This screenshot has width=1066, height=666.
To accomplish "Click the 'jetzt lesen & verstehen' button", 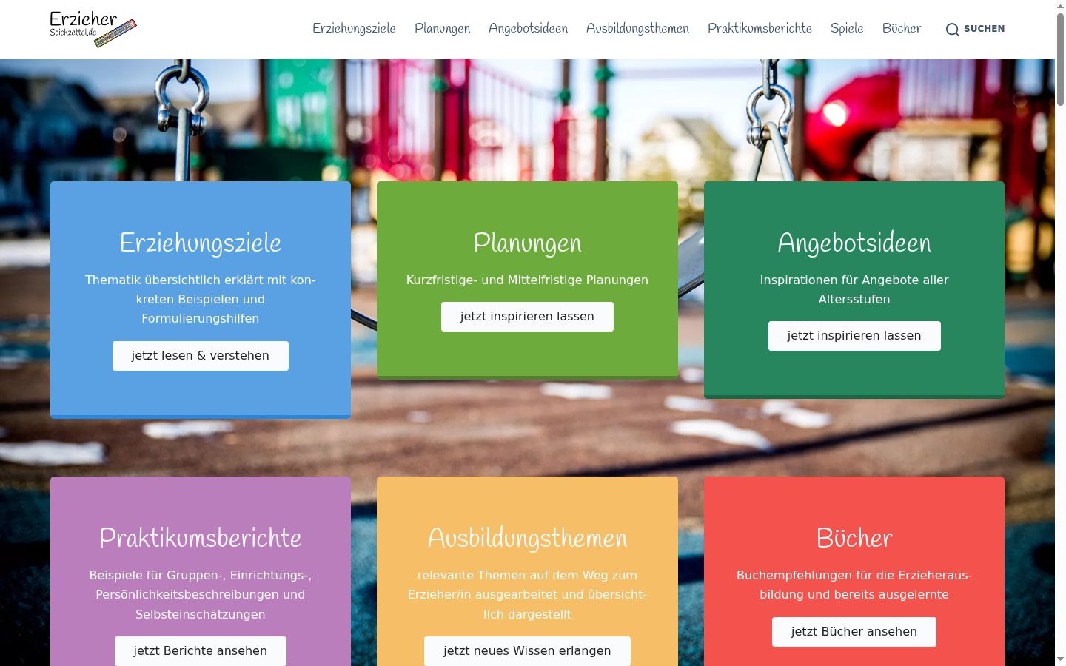I will pos(201,356).
